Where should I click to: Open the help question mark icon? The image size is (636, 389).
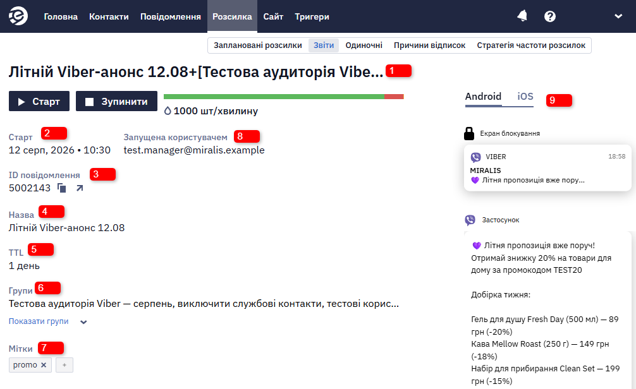click(x=549, y=16)
